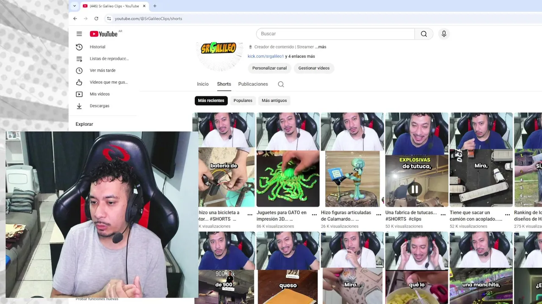The height and width of the screenshot is (304, 542).
Task: Open short camión con acoplado thumbnail
Action: point(481,160)
